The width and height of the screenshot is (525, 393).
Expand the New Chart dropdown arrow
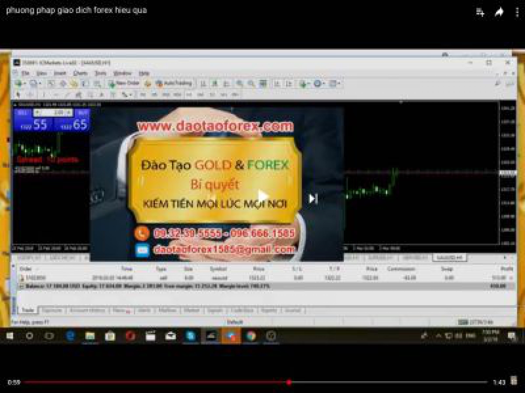point(25,83)
